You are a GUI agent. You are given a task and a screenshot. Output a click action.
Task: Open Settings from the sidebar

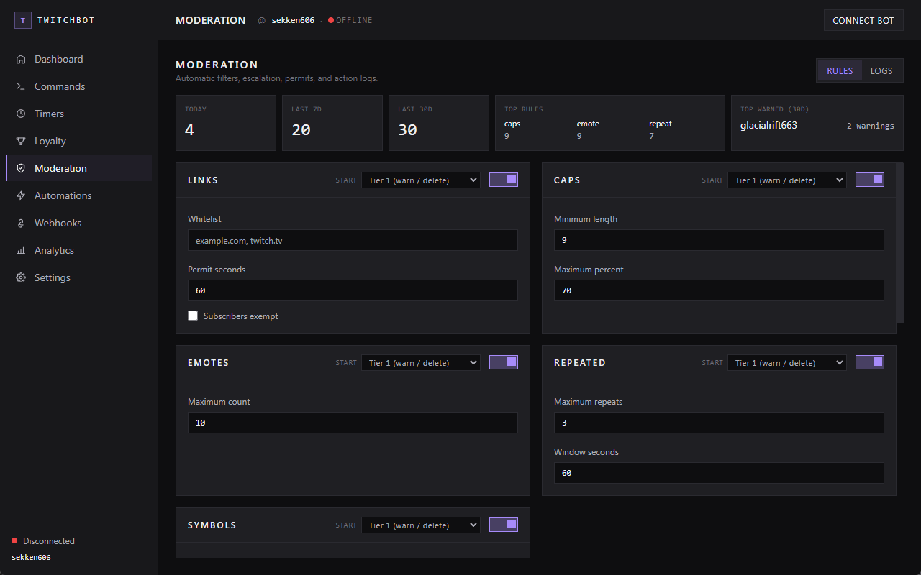point(79,277)
